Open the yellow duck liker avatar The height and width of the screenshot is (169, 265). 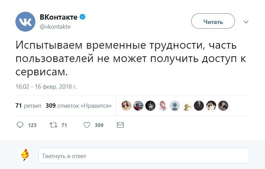186,106
